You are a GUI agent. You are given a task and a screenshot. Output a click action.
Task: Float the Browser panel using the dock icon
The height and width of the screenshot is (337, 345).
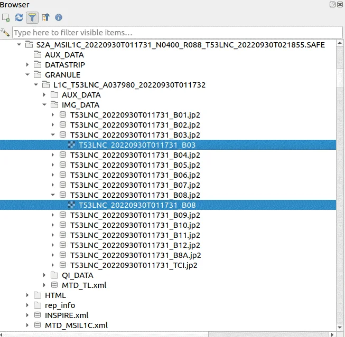pos(332,5)
